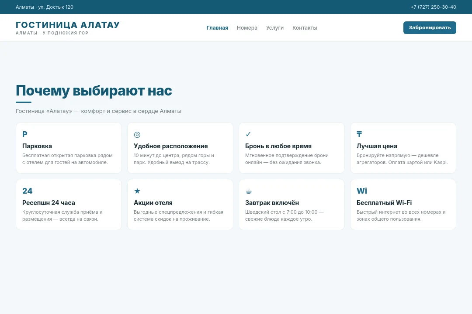This screenshot has width=472, height=314.
Task: Click the phone number +7 (727) 250-30-40
Action: pos(434,7)
